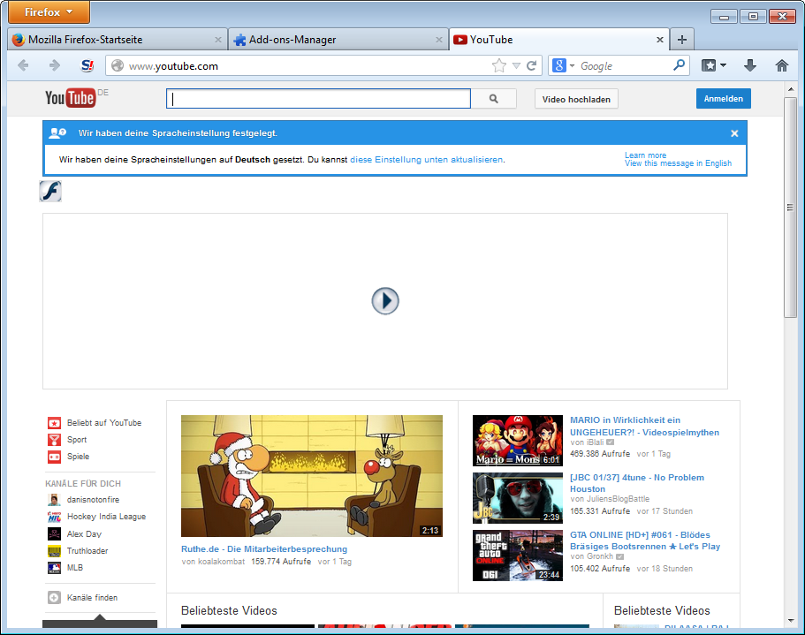805x635 pixels.
Task: Open the URL history dropdown arrow
Action: click(516, 65)
